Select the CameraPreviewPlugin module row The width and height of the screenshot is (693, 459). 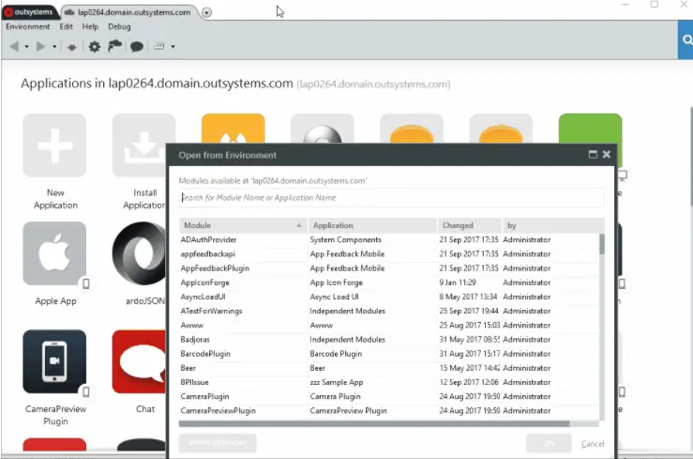coord(389,411)
